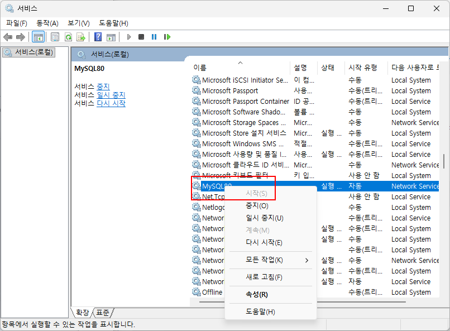Click the MySQL80 selected service row
The image size is (450, 331).
(x=315, y=186)
